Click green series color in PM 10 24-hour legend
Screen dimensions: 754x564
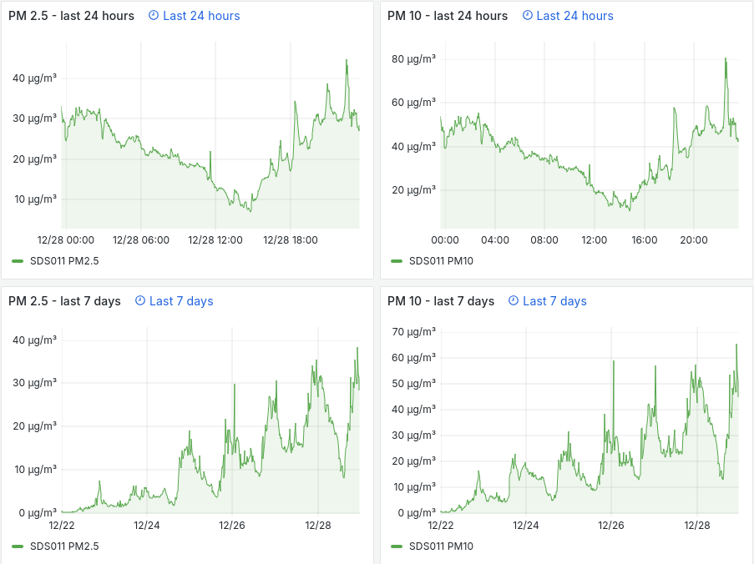[x=397, y=261]
